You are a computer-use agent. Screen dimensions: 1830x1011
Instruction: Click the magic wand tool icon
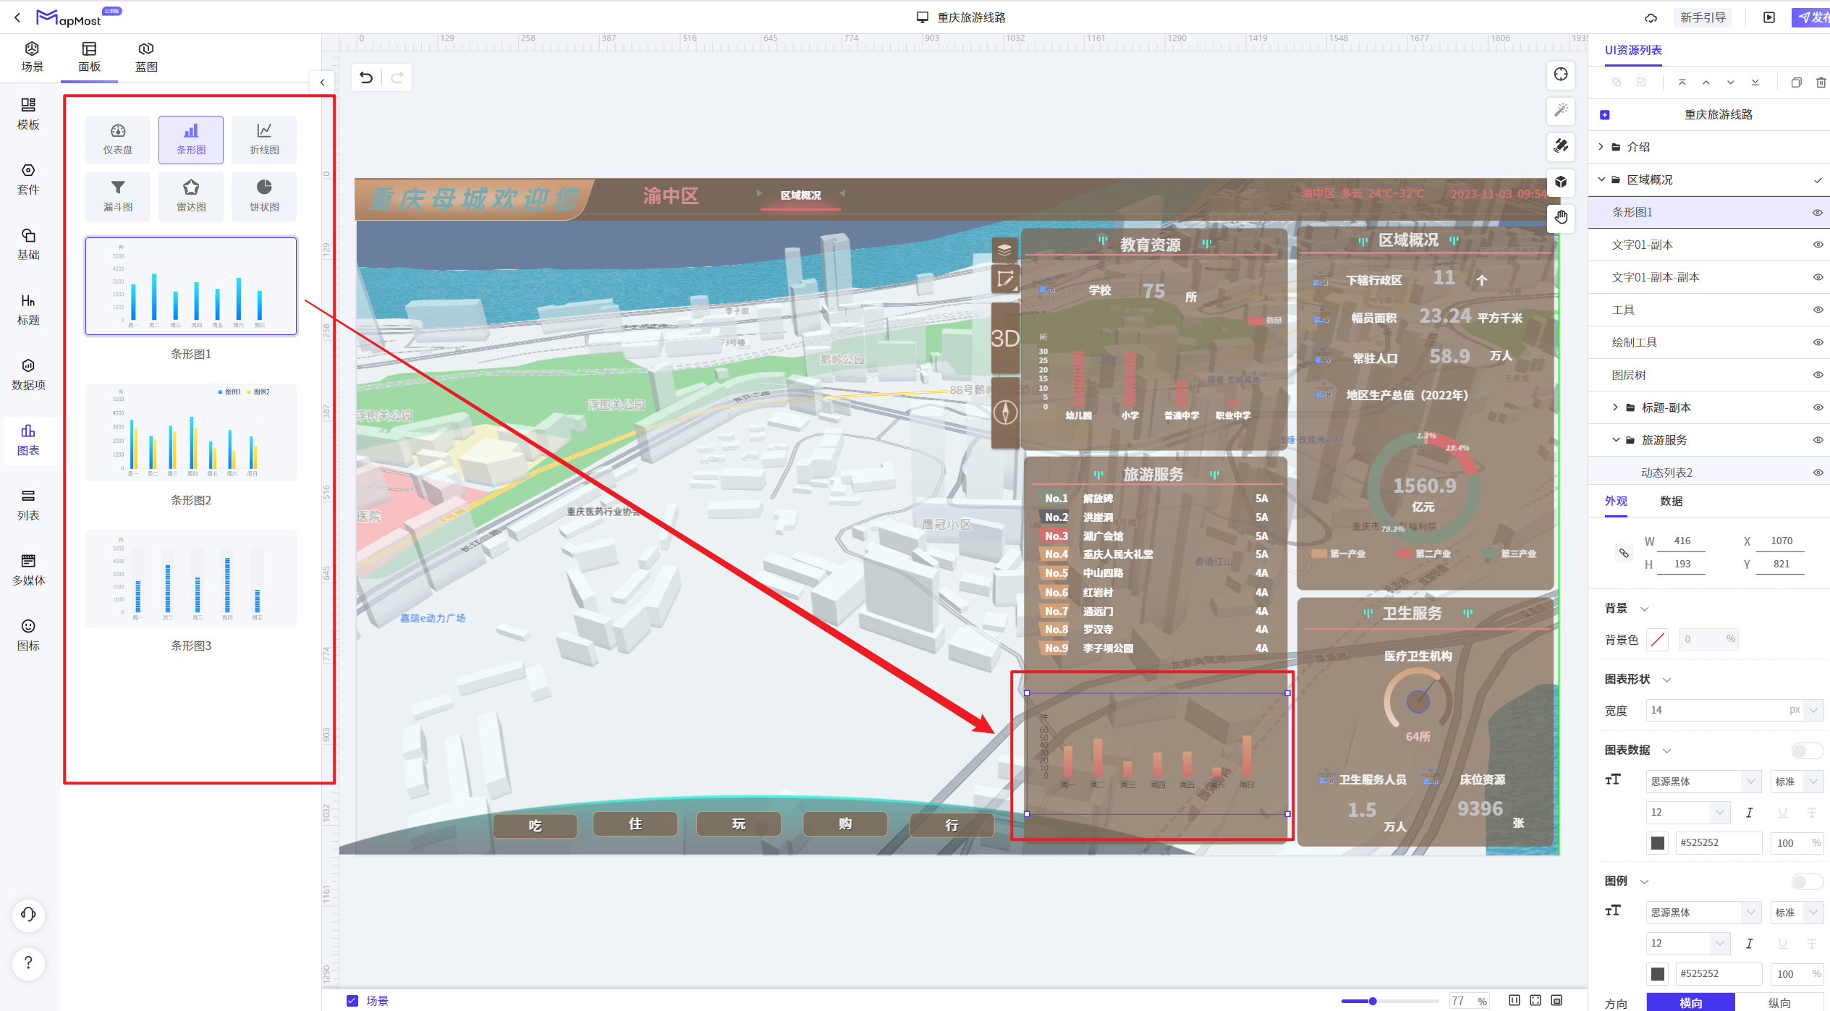[1561, 110]
